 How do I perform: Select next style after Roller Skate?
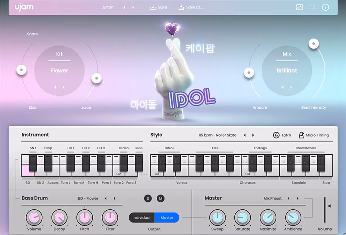[253, 135]
